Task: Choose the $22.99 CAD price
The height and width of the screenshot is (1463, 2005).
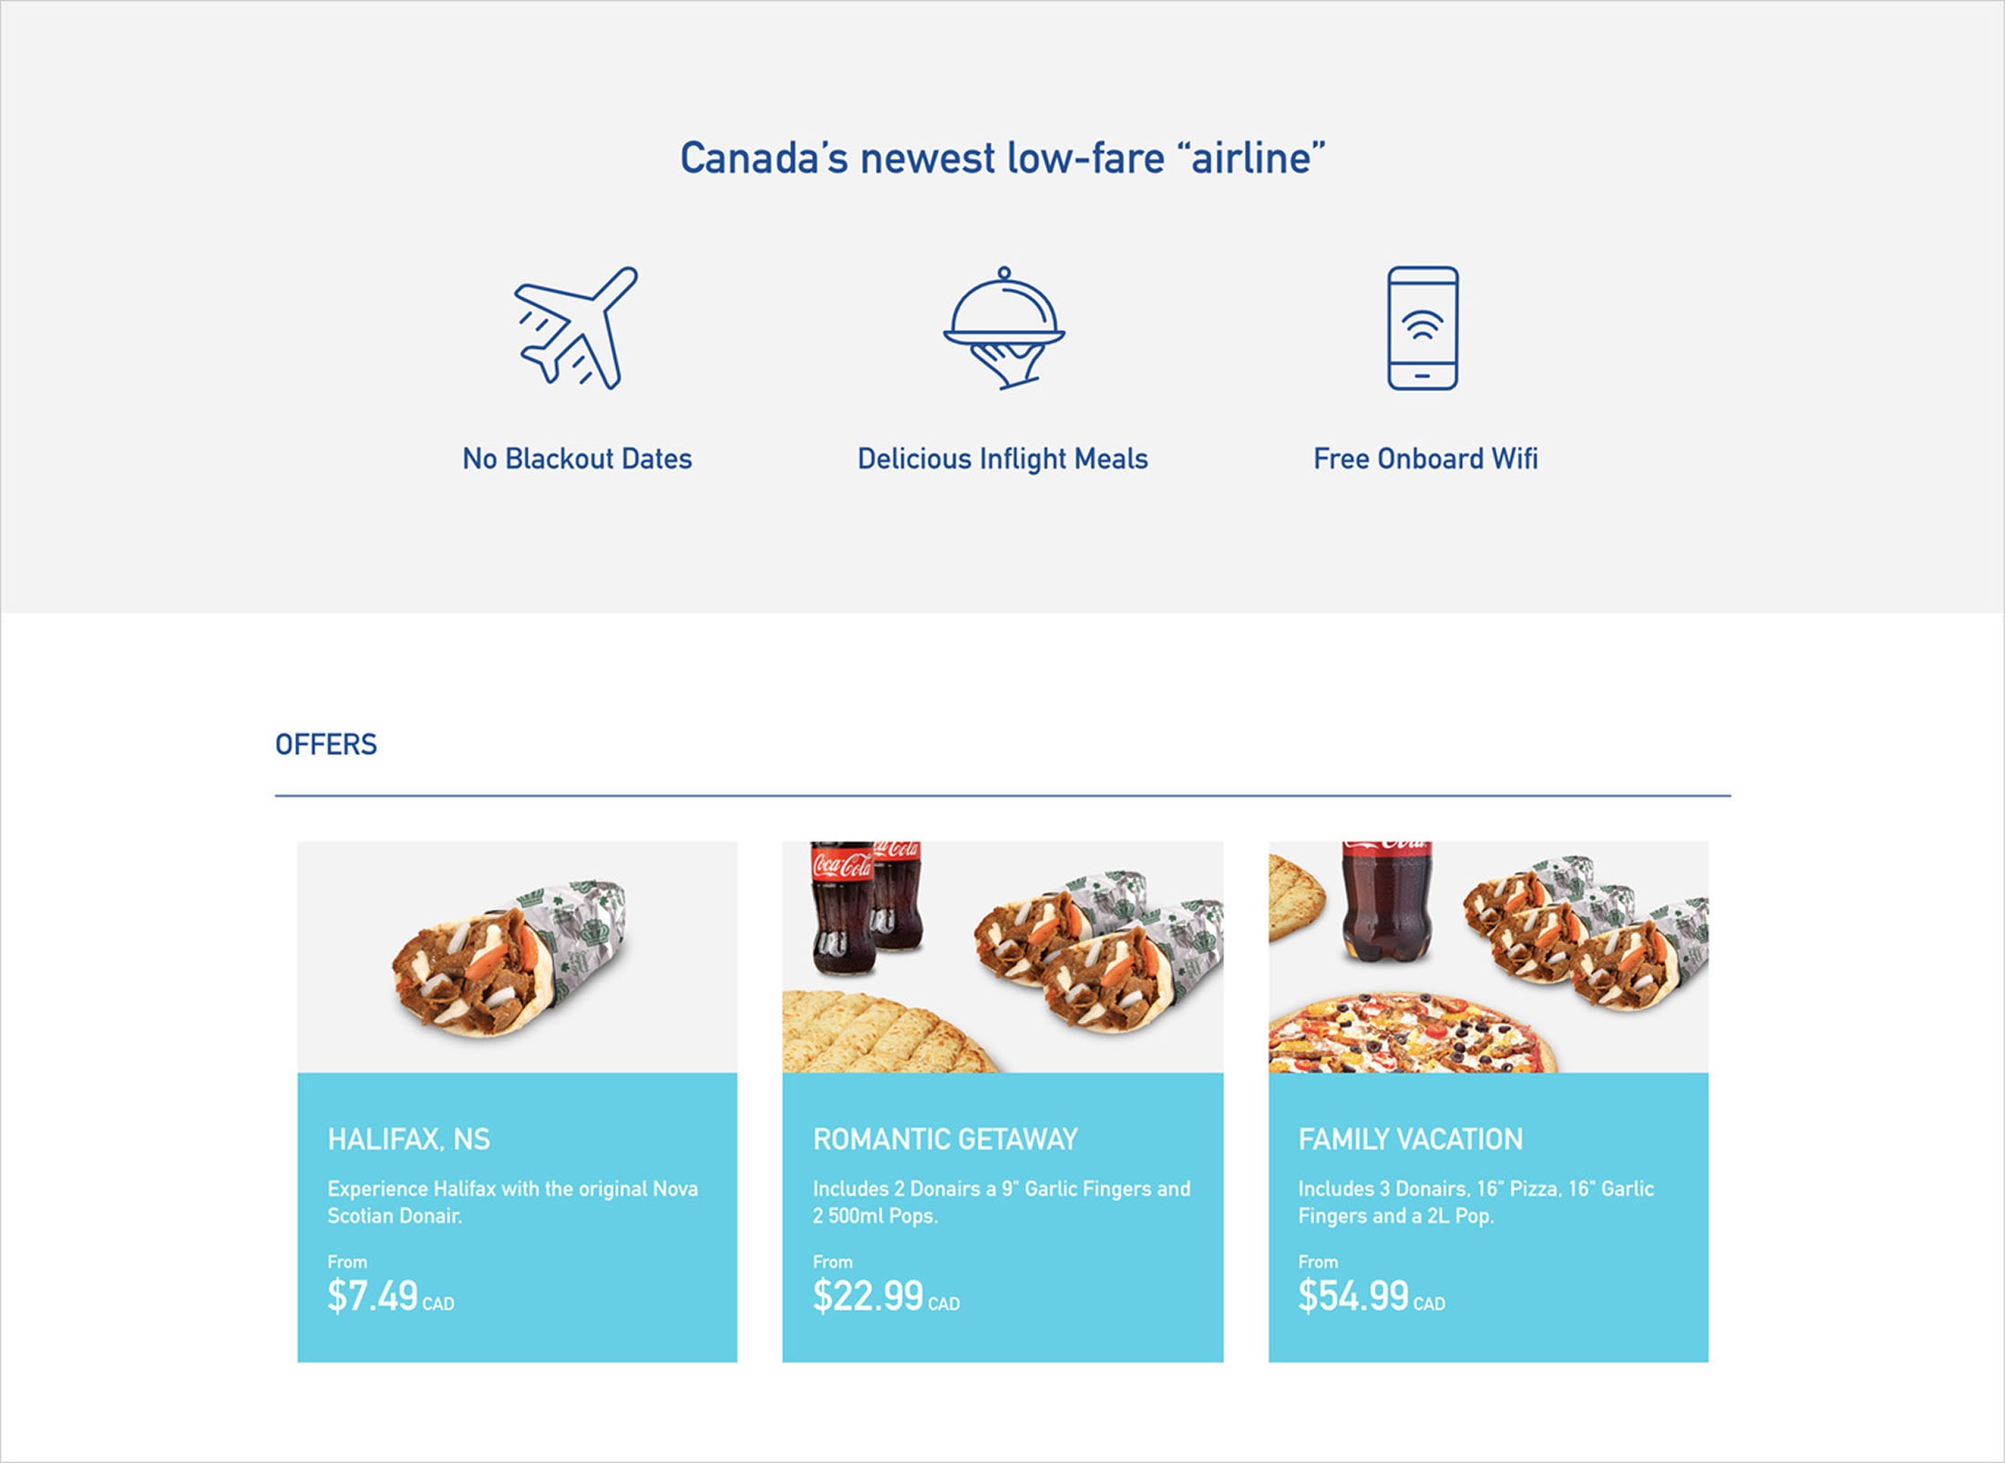Action: tap(886, 1295)
